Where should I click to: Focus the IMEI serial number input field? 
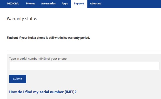coord(84,66)
